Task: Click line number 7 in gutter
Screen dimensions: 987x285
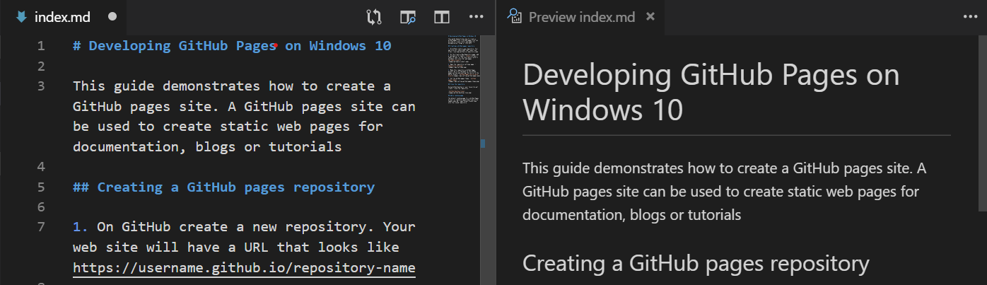Action: 40,227
